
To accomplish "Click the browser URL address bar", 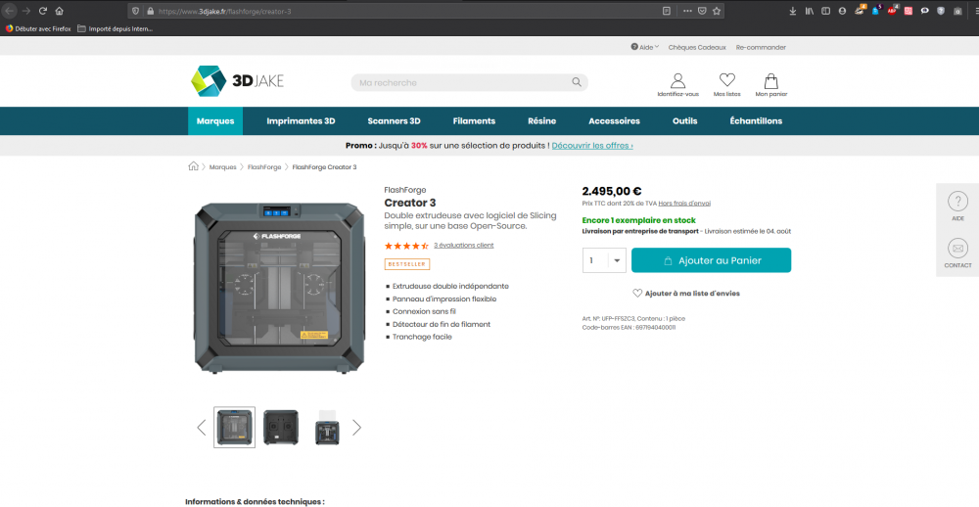I will point(406,11).
